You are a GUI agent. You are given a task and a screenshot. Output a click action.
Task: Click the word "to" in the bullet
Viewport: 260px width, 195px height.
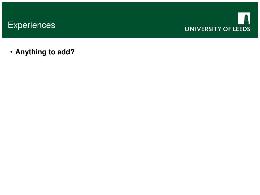(52, 52)
